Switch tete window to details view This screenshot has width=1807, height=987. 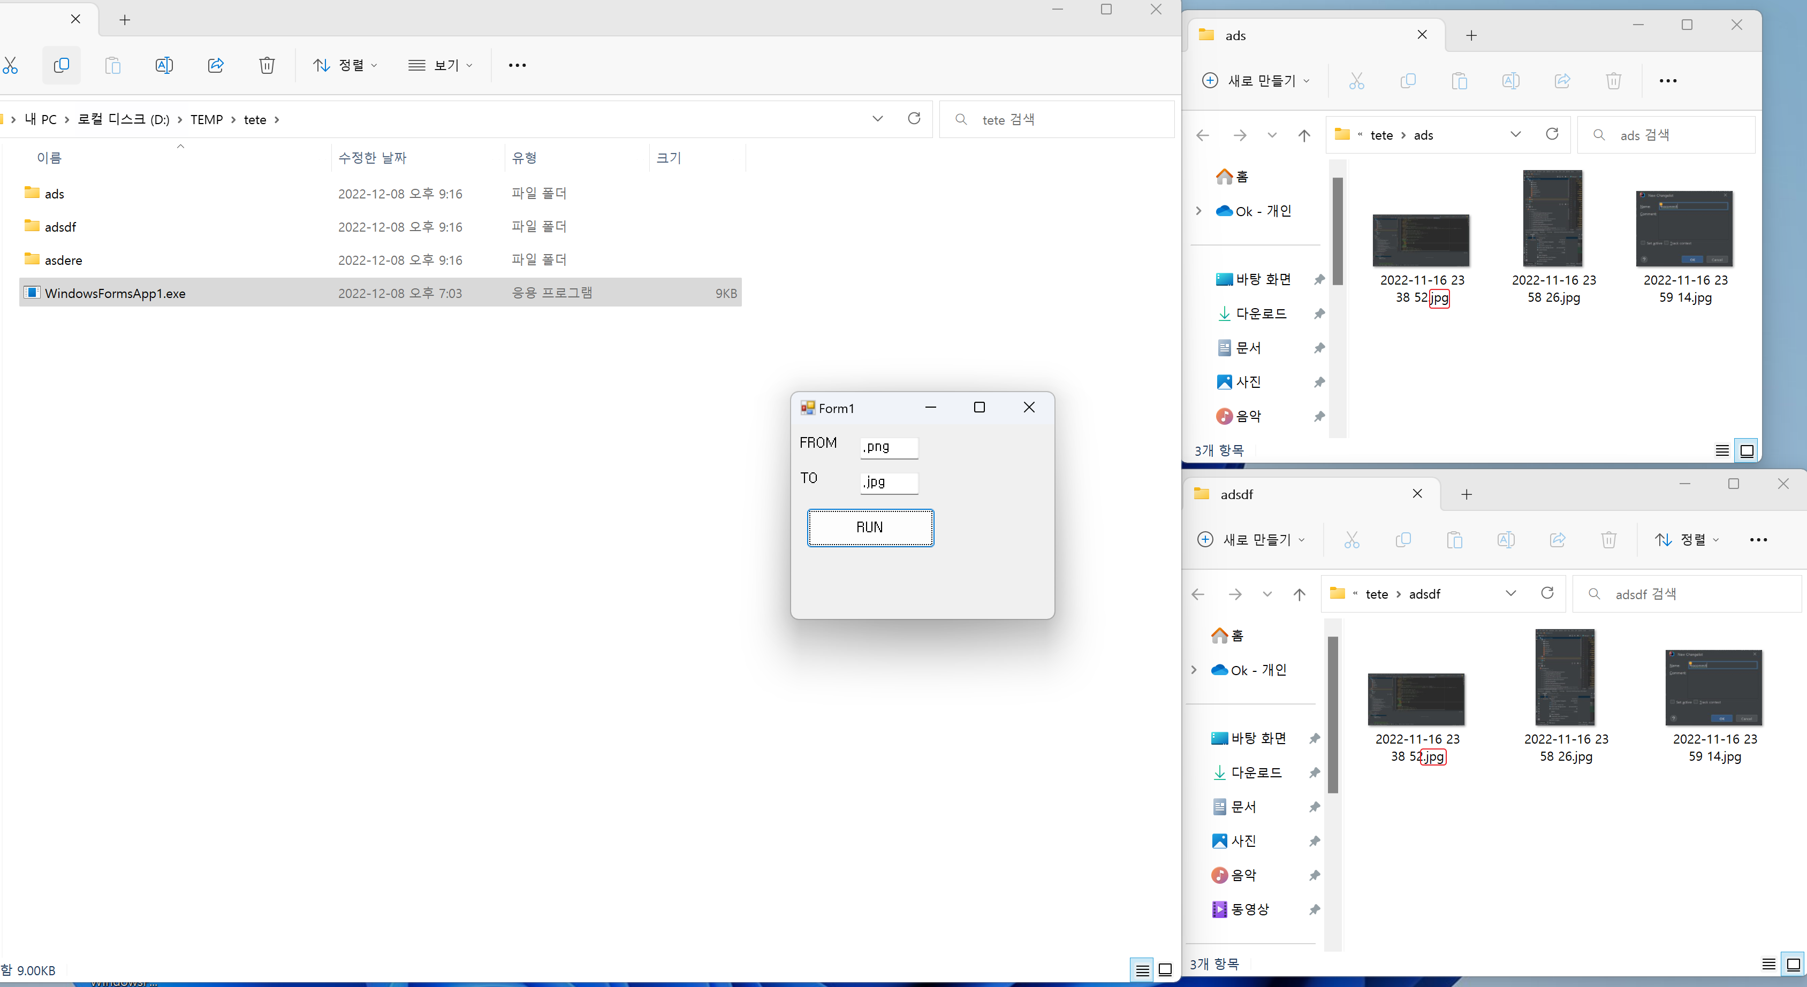pyautogui.click(x=1142, y=970)
